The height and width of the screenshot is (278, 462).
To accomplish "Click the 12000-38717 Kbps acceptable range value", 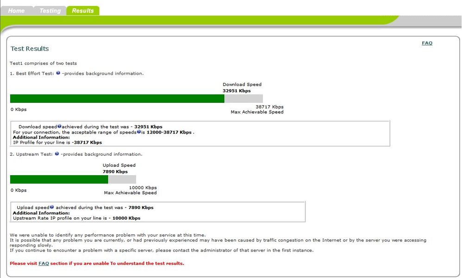I will (169, 133).
